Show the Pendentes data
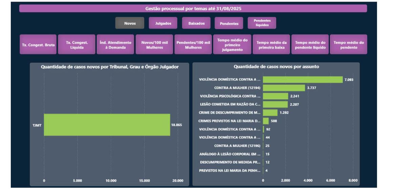The width and height of the screenshot is (396, 192). [229, 23]
